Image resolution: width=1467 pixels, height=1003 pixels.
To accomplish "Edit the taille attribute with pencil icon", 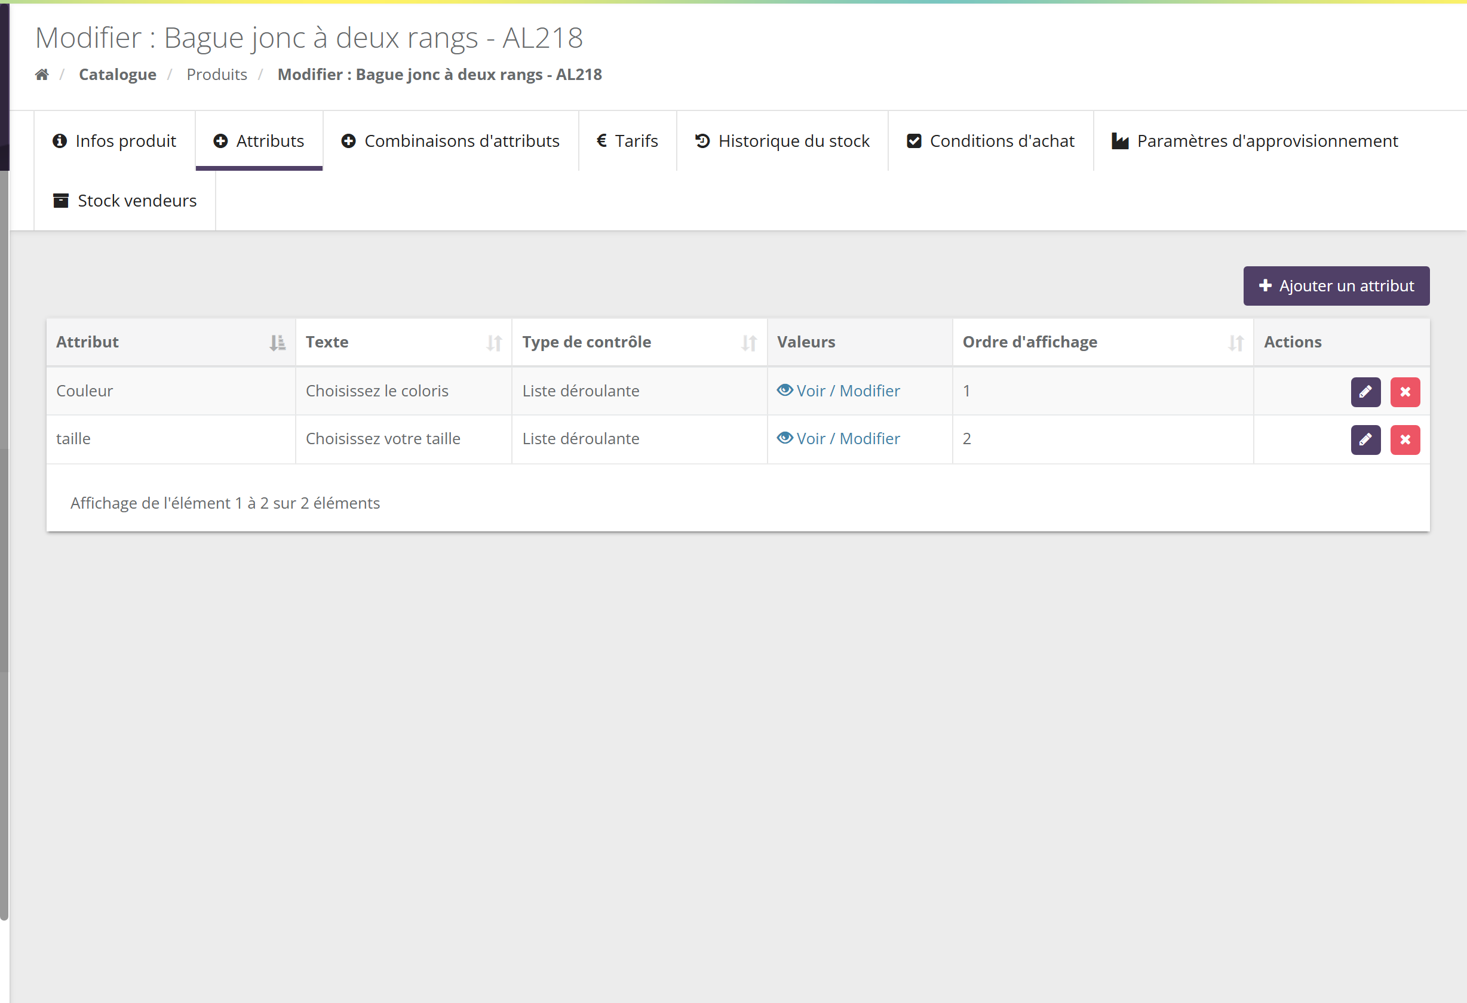I will (1365, 439).
